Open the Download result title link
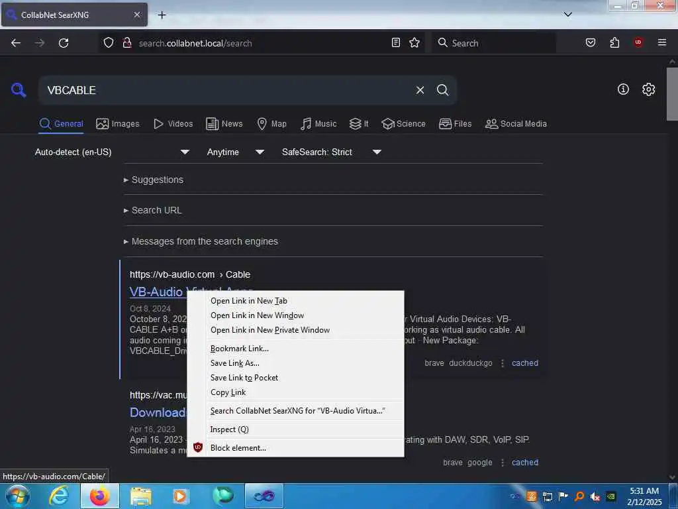 pos(158,412)
